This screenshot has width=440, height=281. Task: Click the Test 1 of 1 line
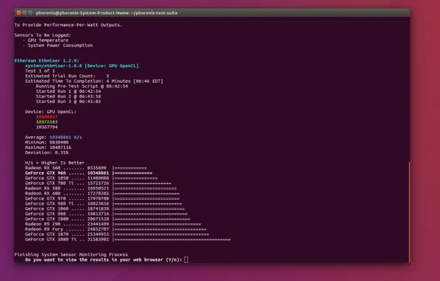click(x=40, y=70)
